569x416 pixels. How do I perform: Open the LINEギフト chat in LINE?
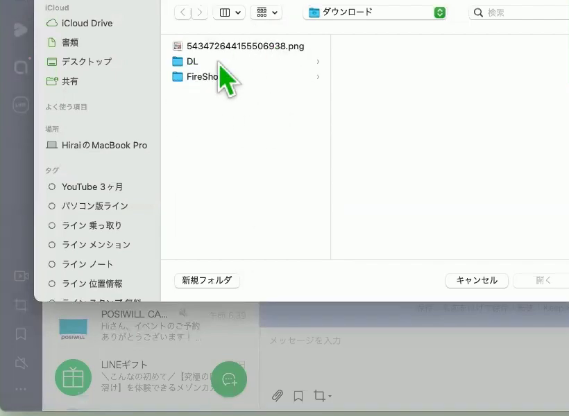151,377
